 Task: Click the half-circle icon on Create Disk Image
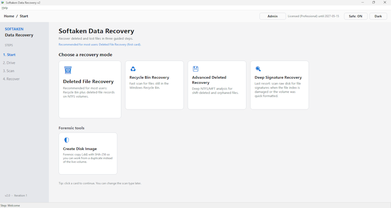pyautogui.click(x=66, y=140)
